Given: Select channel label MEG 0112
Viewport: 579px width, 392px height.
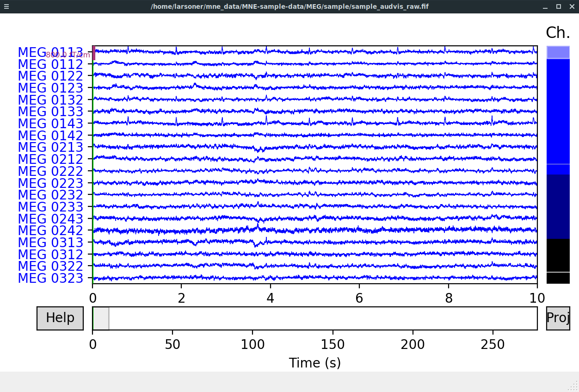Looking at the screenshot, I should click(50, 64).
